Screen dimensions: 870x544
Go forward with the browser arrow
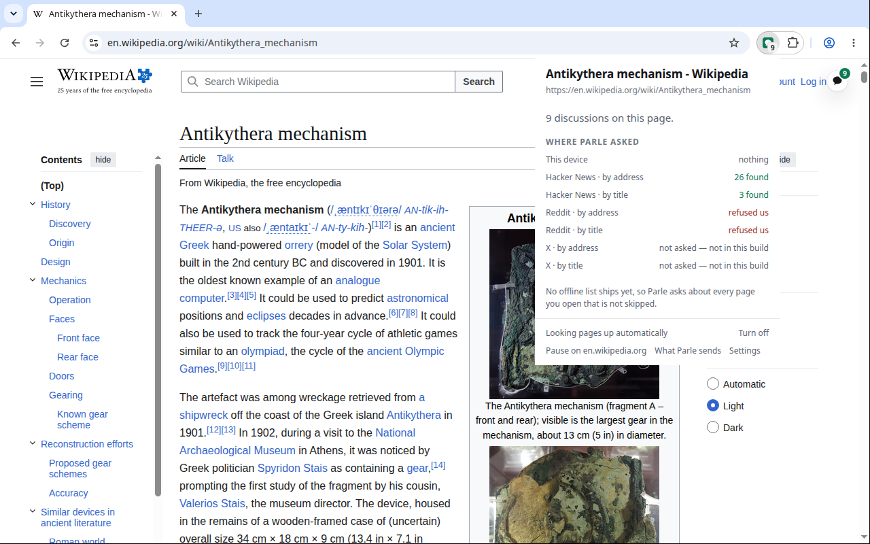(40, 43)
